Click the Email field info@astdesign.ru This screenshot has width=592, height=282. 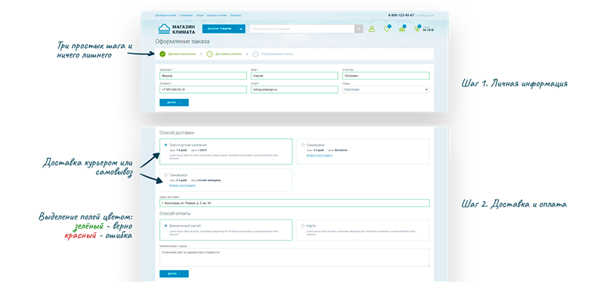[295, 89]
